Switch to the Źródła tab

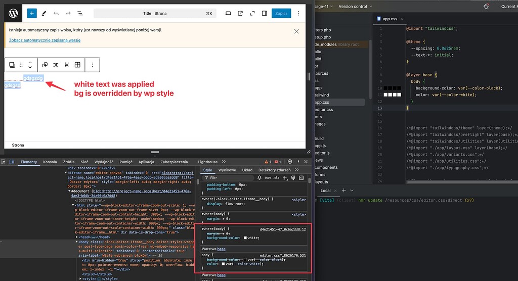point(69,162)
